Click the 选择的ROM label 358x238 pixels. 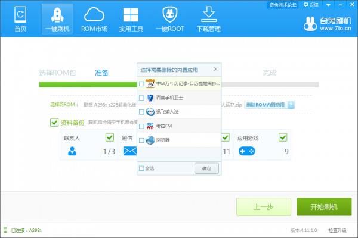(x=64, y=105)
